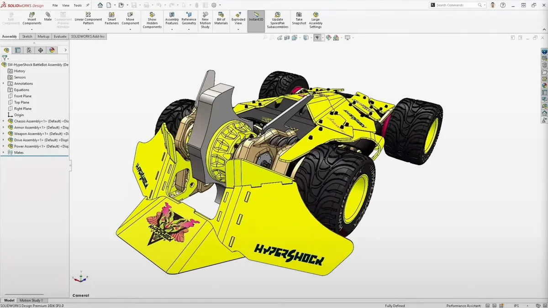Open Linear Component Pattern tool
The height and width of the screenshot is (308, 548).
(88, 19)
